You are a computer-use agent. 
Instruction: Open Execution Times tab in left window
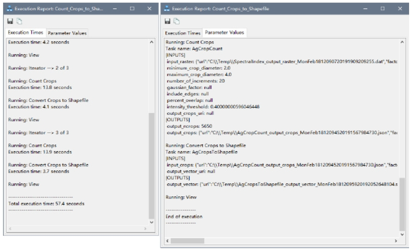(x=26, y=33)
